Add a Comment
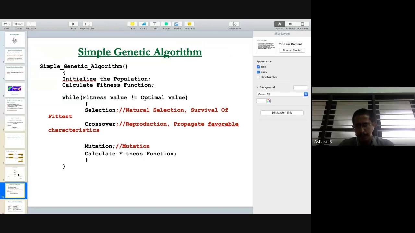415x233 pixels. (189, 24)
